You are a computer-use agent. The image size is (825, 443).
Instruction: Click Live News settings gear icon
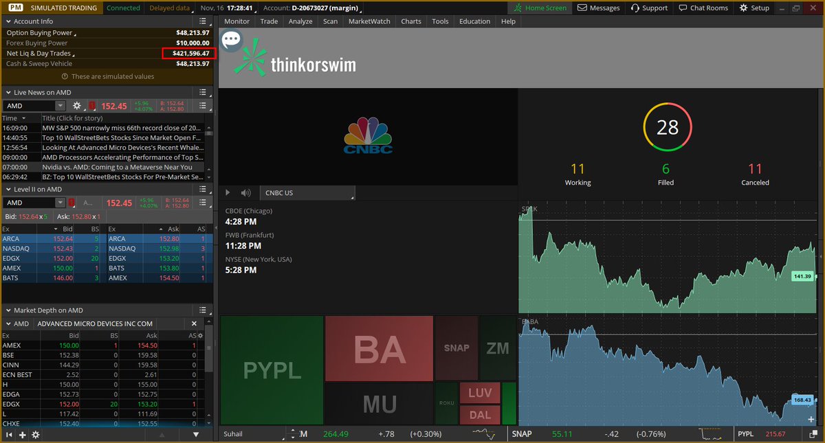pos(77,106)
